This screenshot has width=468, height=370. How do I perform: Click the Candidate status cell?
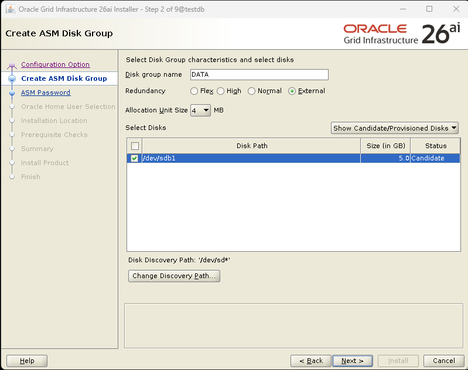point(435,158)
